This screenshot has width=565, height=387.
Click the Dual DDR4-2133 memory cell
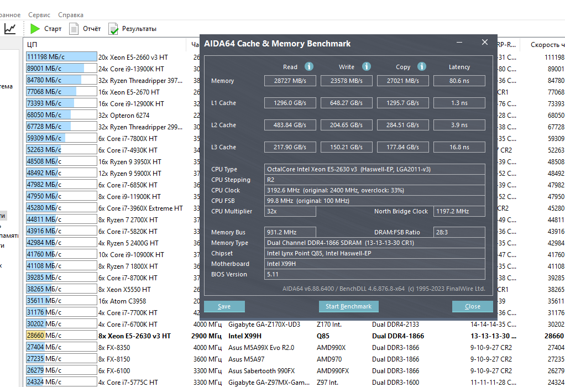coord(396,325)
